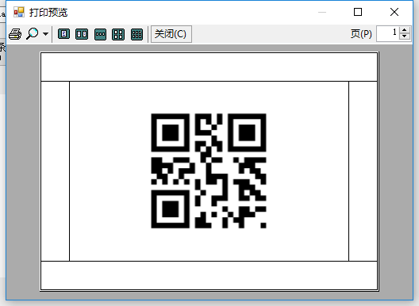Click the 打印预览 window app icon

coord(19,12)
